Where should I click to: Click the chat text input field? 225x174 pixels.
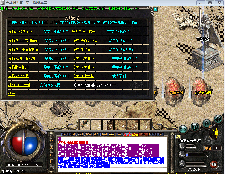(112, 170)
